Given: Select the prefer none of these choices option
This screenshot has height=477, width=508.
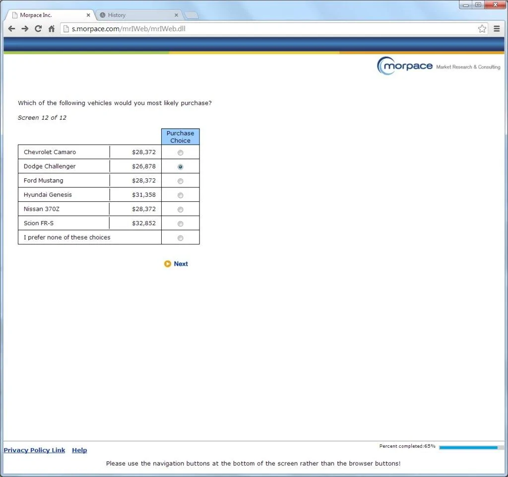Looking at the screenshot, I should pyautogui.click(x=181, y=238).
